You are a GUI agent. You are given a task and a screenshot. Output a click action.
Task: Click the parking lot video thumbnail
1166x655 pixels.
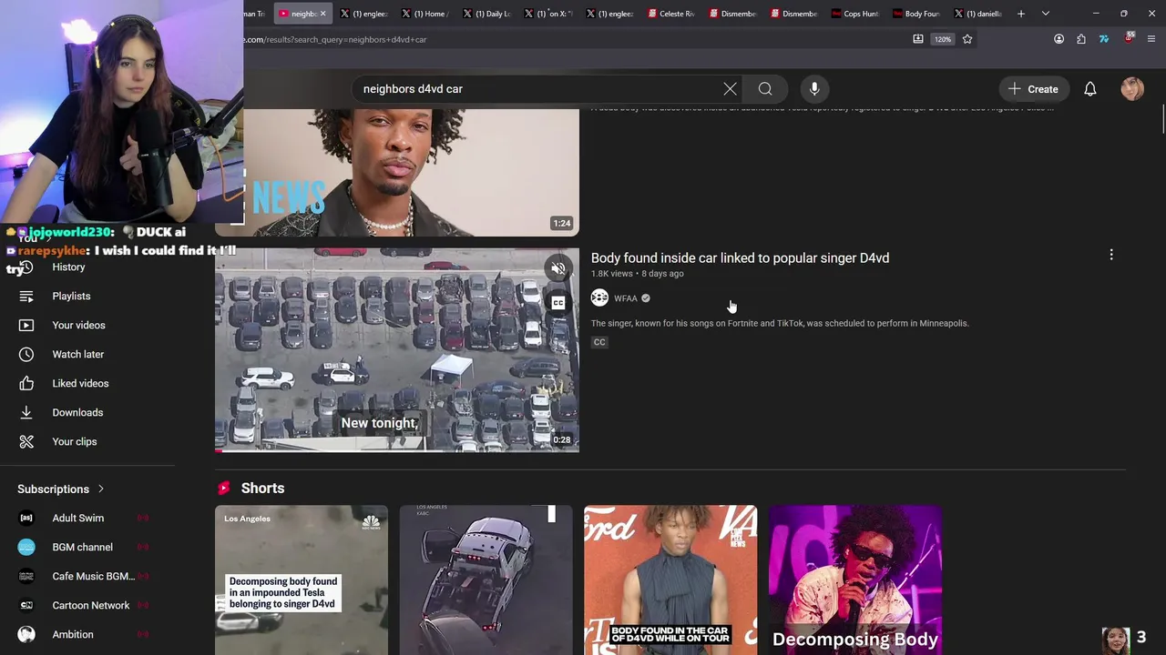pyautogui.click(x=397, y=350)
